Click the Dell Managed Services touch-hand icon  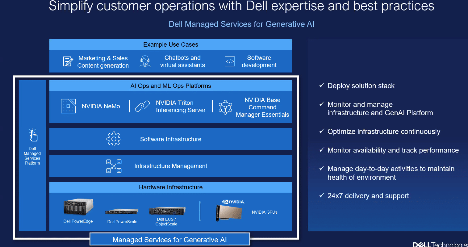[x=33, y=135]
